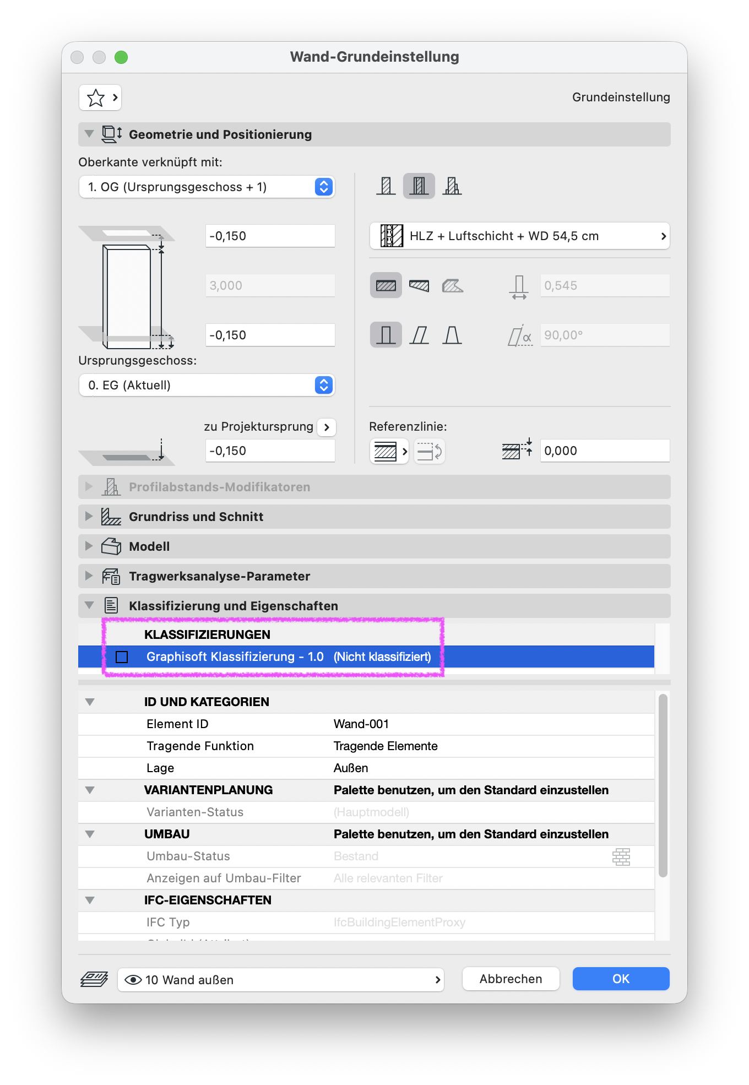Click the bottom offset field below the 3,000 height
749x1085 pixels.
[270, 335]
